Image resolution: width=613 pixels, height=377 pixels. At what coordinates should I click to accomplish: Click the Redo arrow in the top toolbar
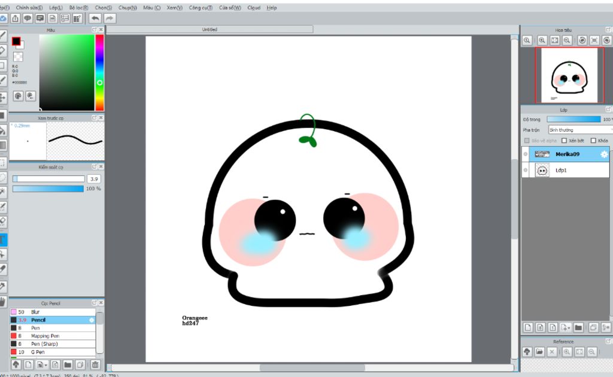(110, 19)
